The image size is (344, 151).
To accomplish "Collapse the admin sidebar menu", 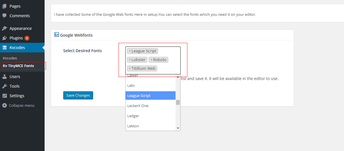I will [18, 105].
